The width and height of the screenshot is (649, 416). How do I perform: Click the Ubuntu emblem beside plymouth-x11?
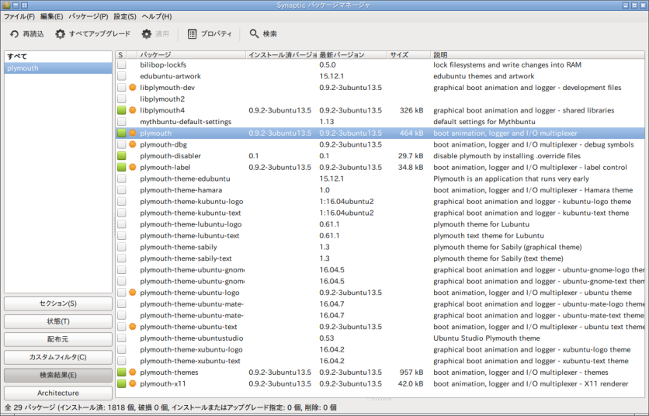coord(133,383)
